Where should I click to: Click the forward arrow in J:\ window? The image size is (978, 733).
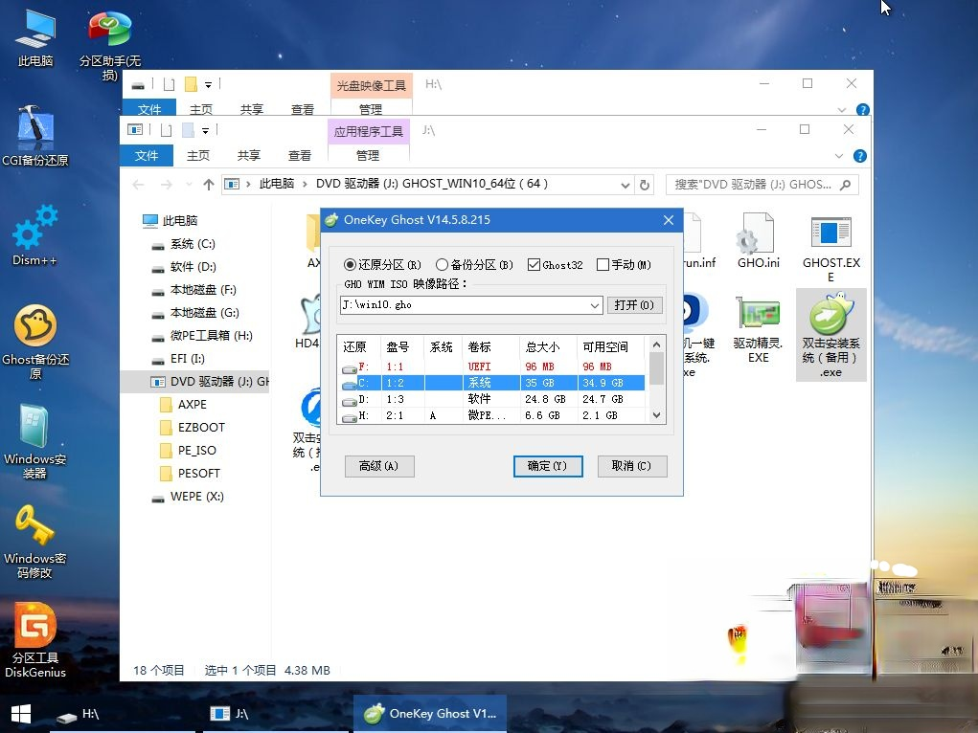(x=166, y=185)
